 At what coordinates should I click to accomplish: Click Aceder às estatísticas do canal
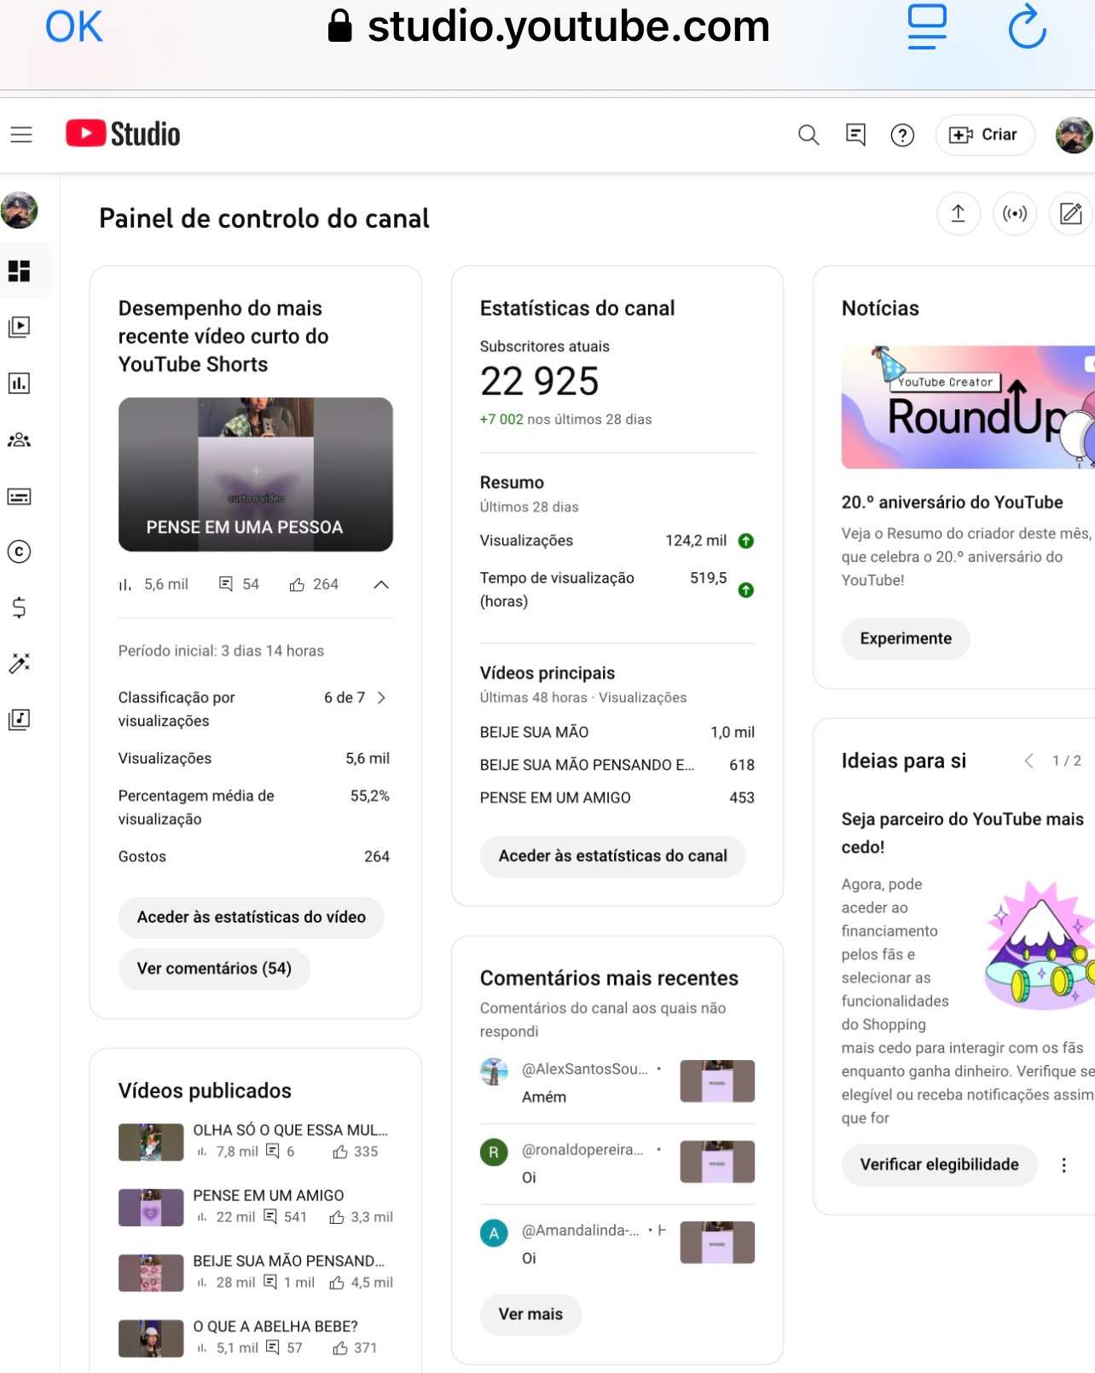point(612,856)
